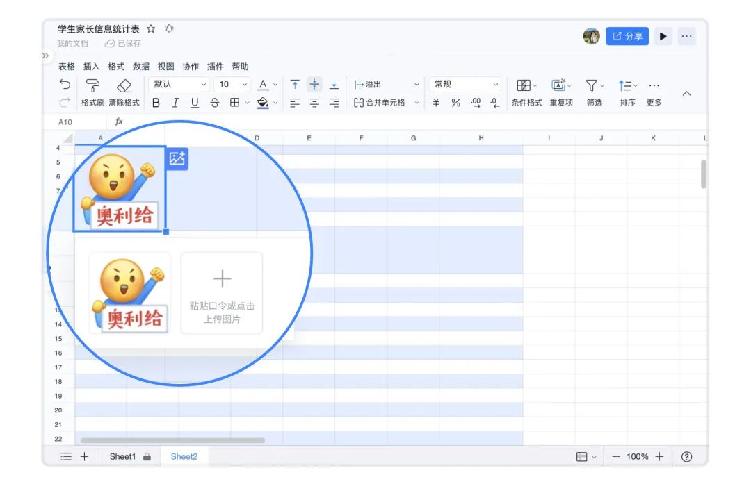Open the duplicates 重复项 tool
751x484 pixels.
pos(561,93)
